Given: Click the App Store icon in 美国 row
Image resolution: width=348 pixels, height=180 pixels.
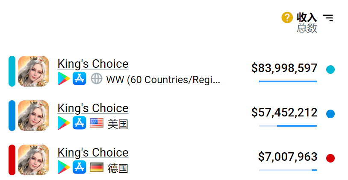Looking at the screenshot, I should coord(80,123).
